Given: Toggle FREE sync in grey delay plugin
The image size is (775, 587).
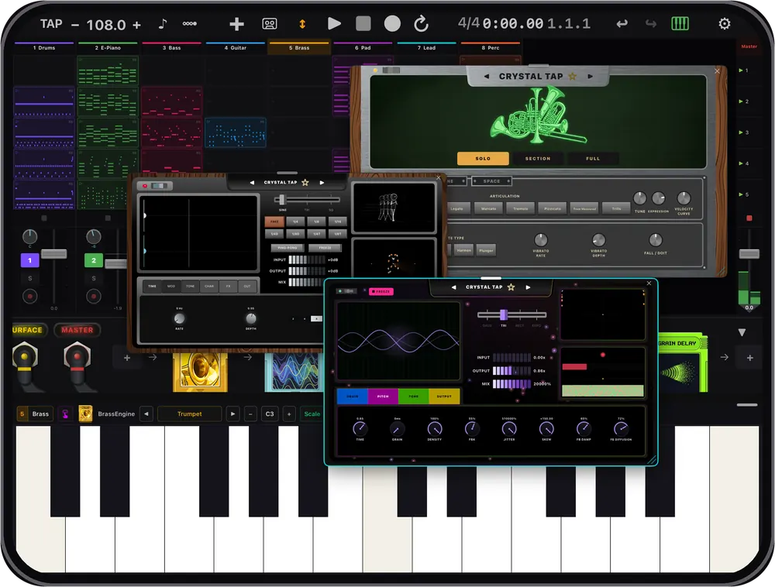Looking at the screenshot, I should (x=274, y=221).
